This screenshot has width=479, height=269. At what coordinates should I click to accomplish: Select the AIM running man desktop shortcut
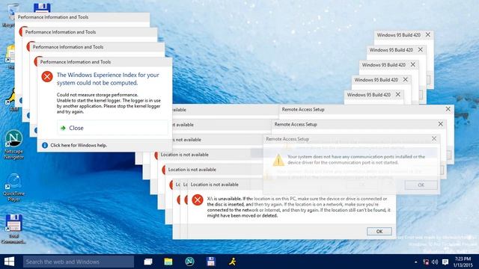[x=12, y=99]
